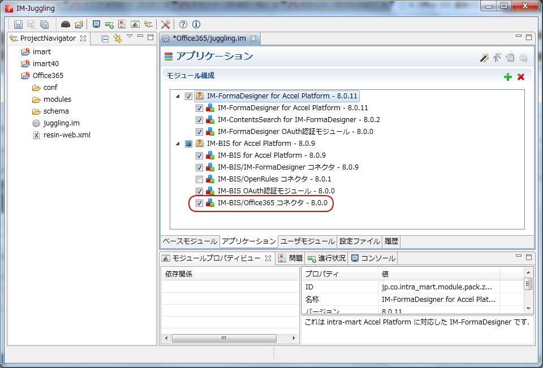Click the Save All icon in the toolbar
The height and width of the screenshot is (368, 543).
(x=44, y=24)
